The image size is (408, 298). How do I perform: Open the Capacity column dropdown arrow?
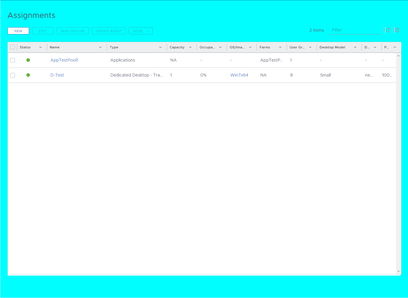[190, 47]
